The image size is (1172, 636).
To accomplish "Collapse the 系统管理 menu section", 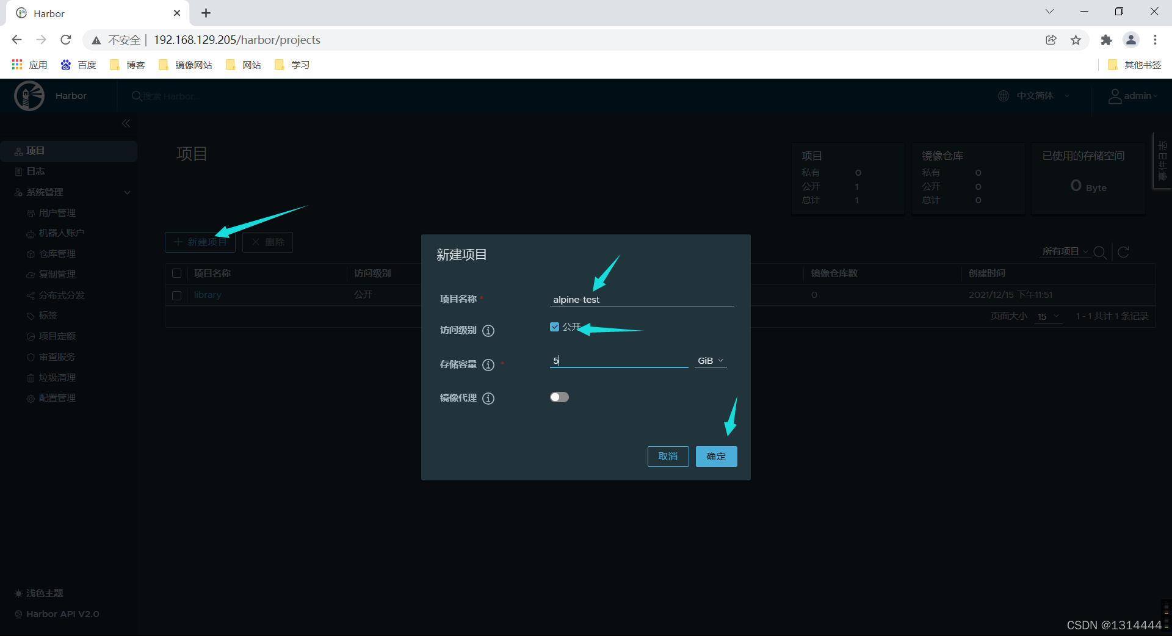I will tap(127, 192).
